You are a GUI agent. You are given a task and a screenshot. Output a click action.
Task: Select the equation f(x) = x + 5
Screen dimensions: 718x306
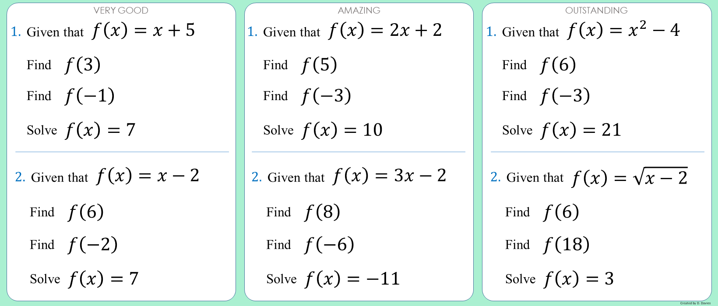click(144, 30)
